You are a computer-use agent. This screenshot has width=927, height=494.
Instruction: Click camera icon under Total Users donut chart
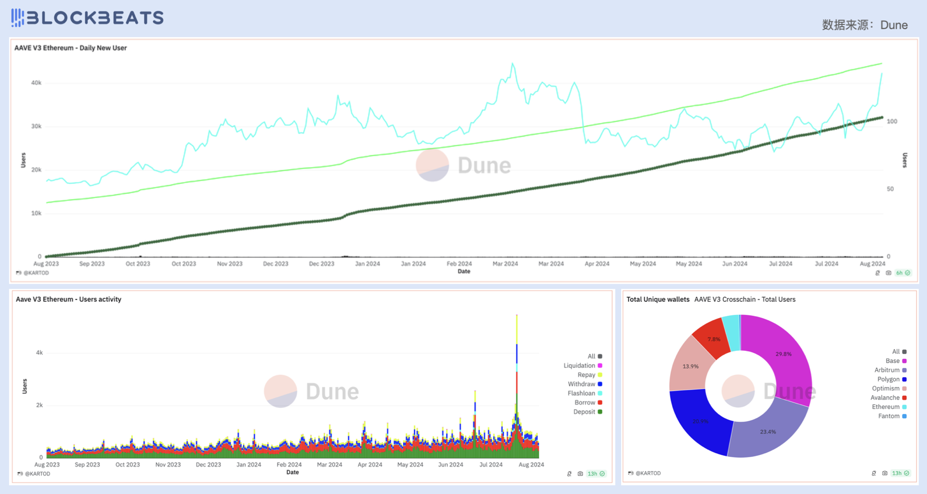pyautogui.click(x=885, y=473)
